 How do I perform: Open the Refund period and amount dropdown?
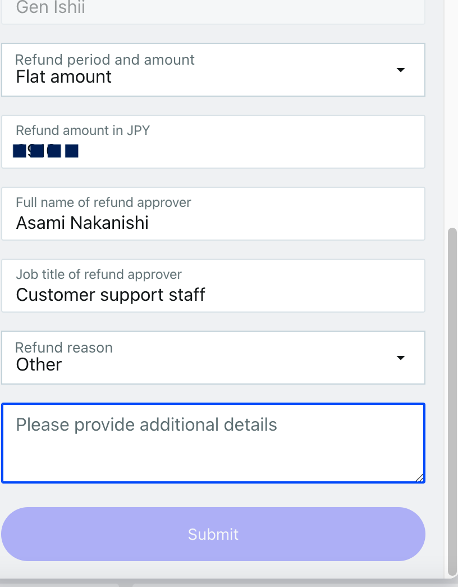[213, 70]
